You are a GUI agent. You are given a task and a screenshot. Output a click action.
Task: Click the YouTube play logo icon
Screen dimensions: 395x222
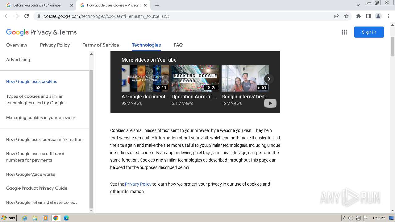pyautogui.click(x=270, y=103)
